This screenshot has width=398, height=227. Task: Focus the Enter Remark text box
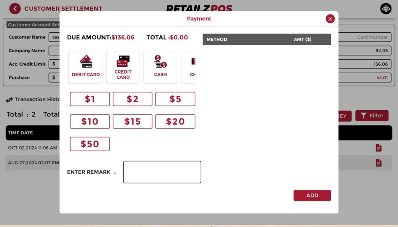162,172
